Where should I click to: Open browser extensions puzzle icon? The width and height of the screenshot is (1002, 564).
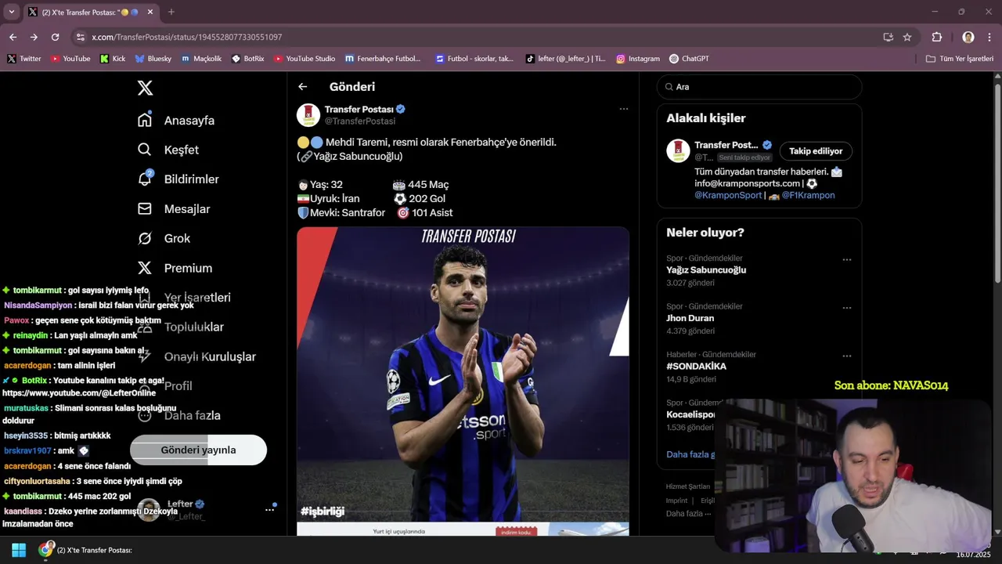(x=937, y=37)
